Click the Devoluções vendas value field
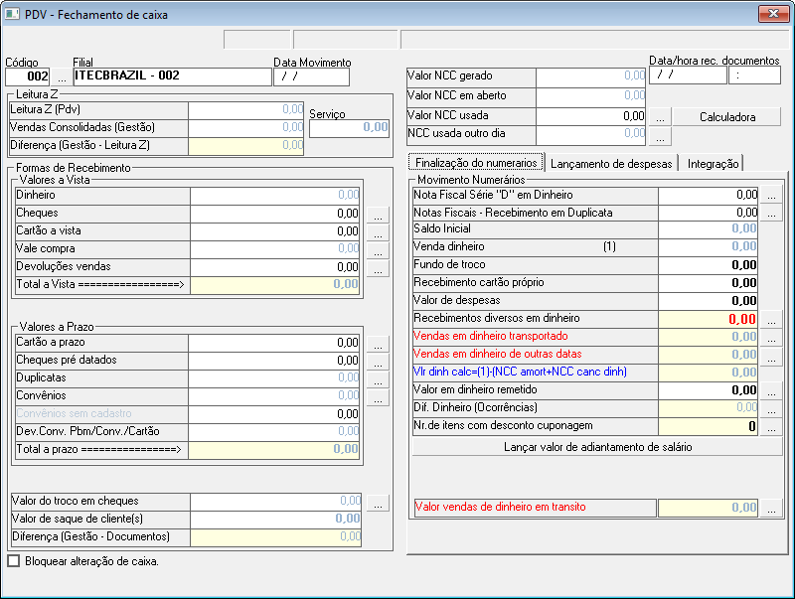Screen dimensions: 795x599 tap(275, 267)
